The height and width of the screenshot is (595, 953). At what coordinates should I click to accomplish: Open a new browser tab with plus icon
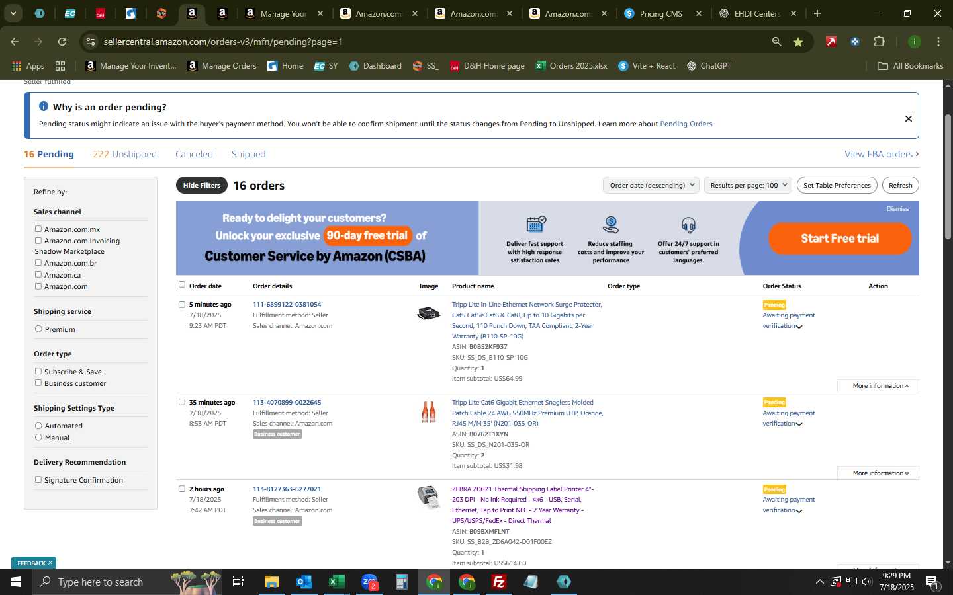817,13
